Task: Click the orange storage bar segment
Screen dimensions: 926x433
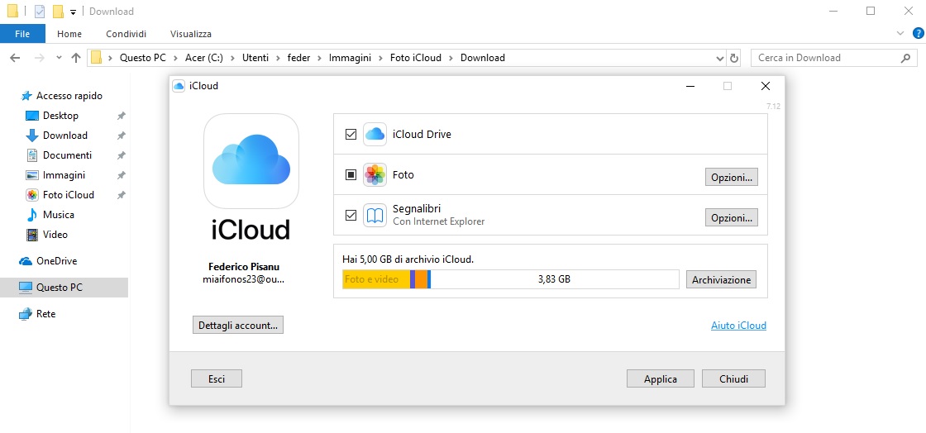Action: [421, 279]
